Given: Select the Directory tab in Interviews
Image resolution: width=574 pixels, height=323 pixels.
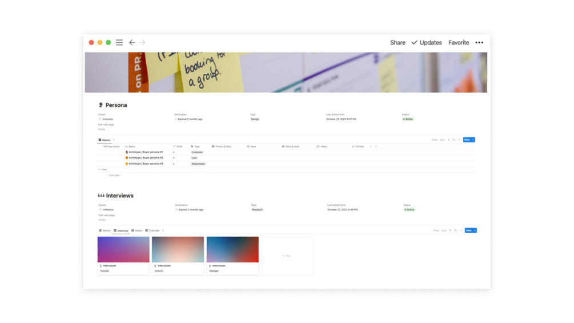Looking at the screenshot, I should pyautogui.click(x=121, y=231).
